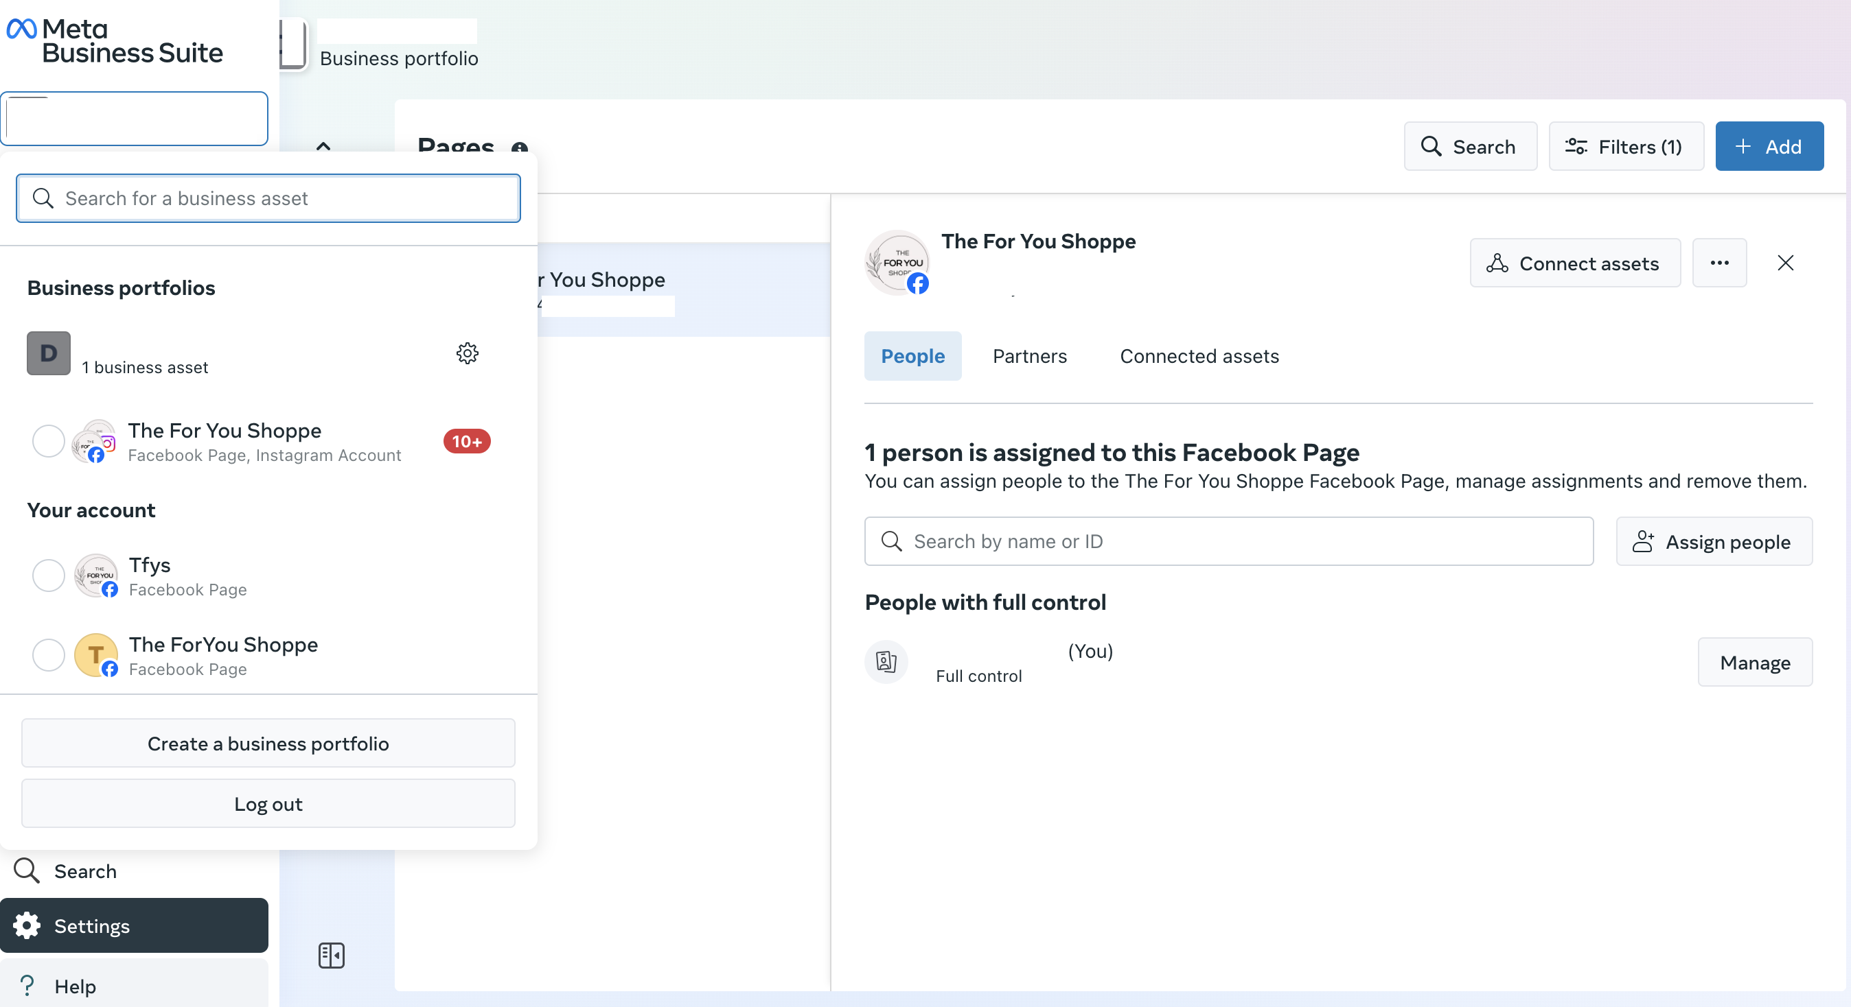This screenshot has width=1851, height=1007.
Task: Click the D portfolio avatar
Action: tap(49, 353)
